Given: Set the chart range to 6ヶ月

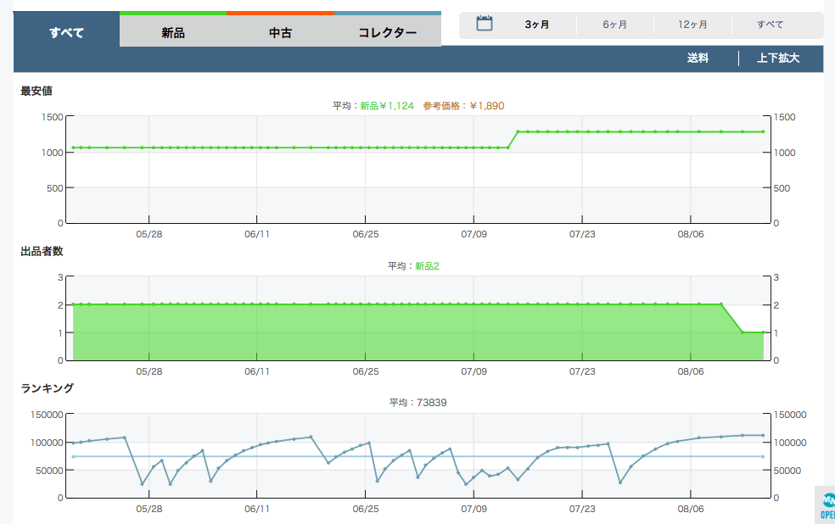Looking at the screenshot, I should [x=615, y=25].
